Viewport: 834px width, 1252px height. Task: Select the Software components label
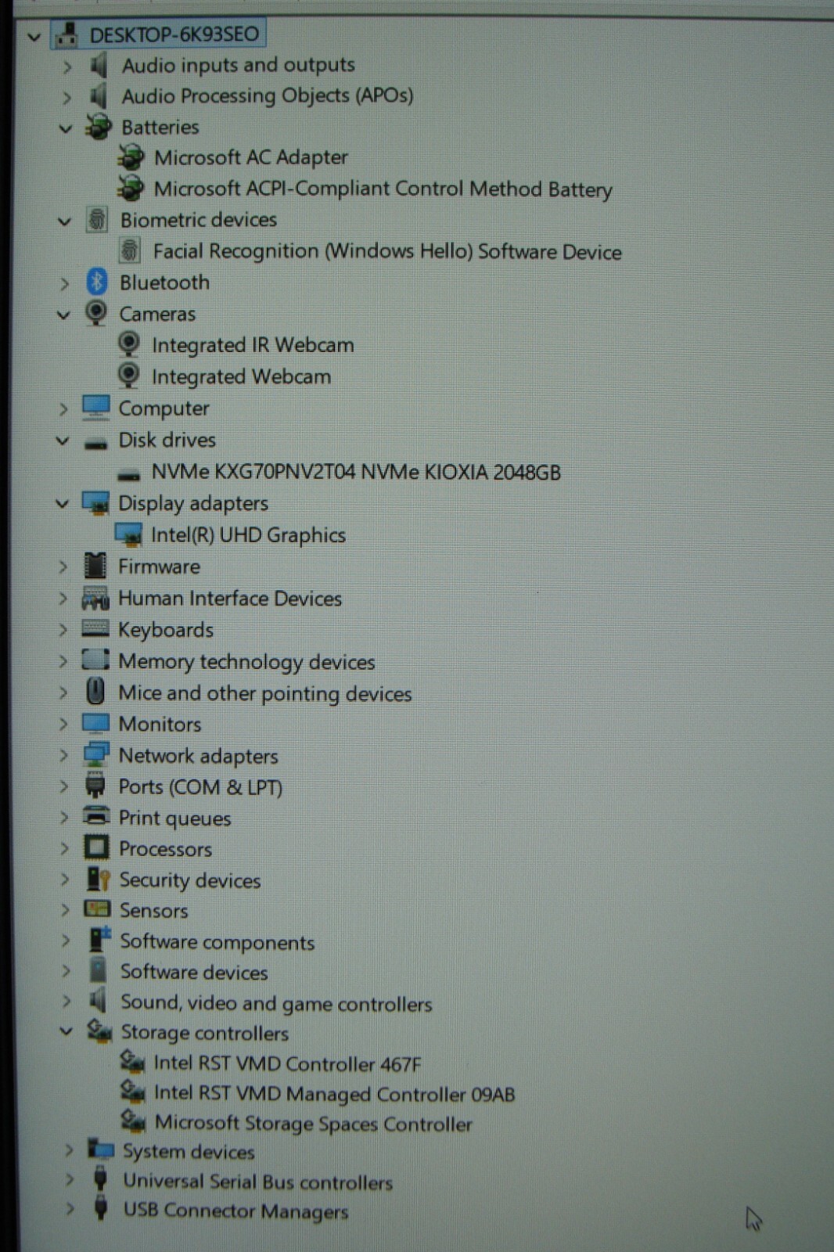click(x=217, y=942)
